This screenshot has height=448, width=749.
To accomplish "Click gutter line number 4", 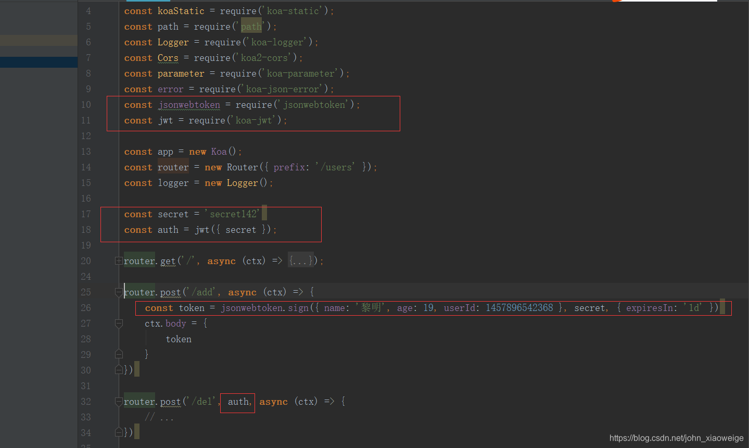I will pos(88,11).
